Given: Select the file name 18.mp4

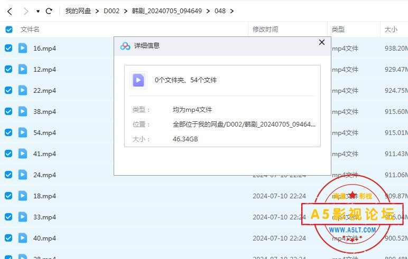Looking at the screenshot, I should click(x=44, y=196).
